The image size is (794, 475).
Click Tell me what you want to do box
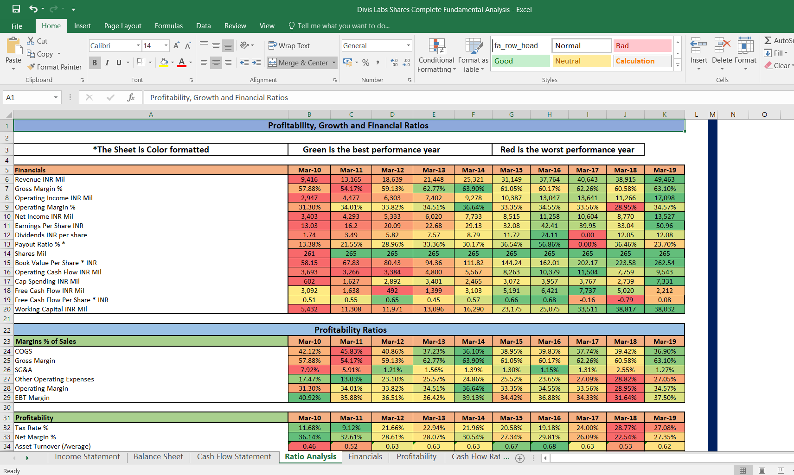[x=339, y=26]
